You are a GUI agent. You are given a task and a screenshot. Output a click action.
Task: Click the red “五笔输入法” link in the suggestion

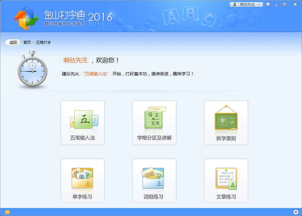click(x=96, y=74)
